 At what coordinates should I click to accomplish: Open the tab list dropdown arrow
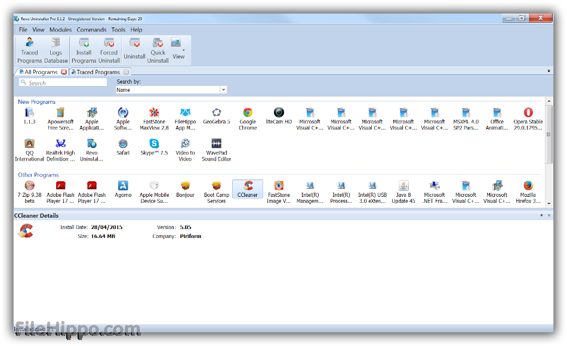click(548, 71)
